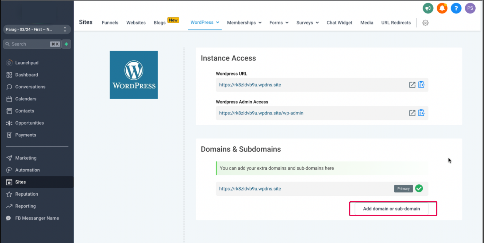Open the wp-admin URL link
The image size is (484, 243).
261,113
